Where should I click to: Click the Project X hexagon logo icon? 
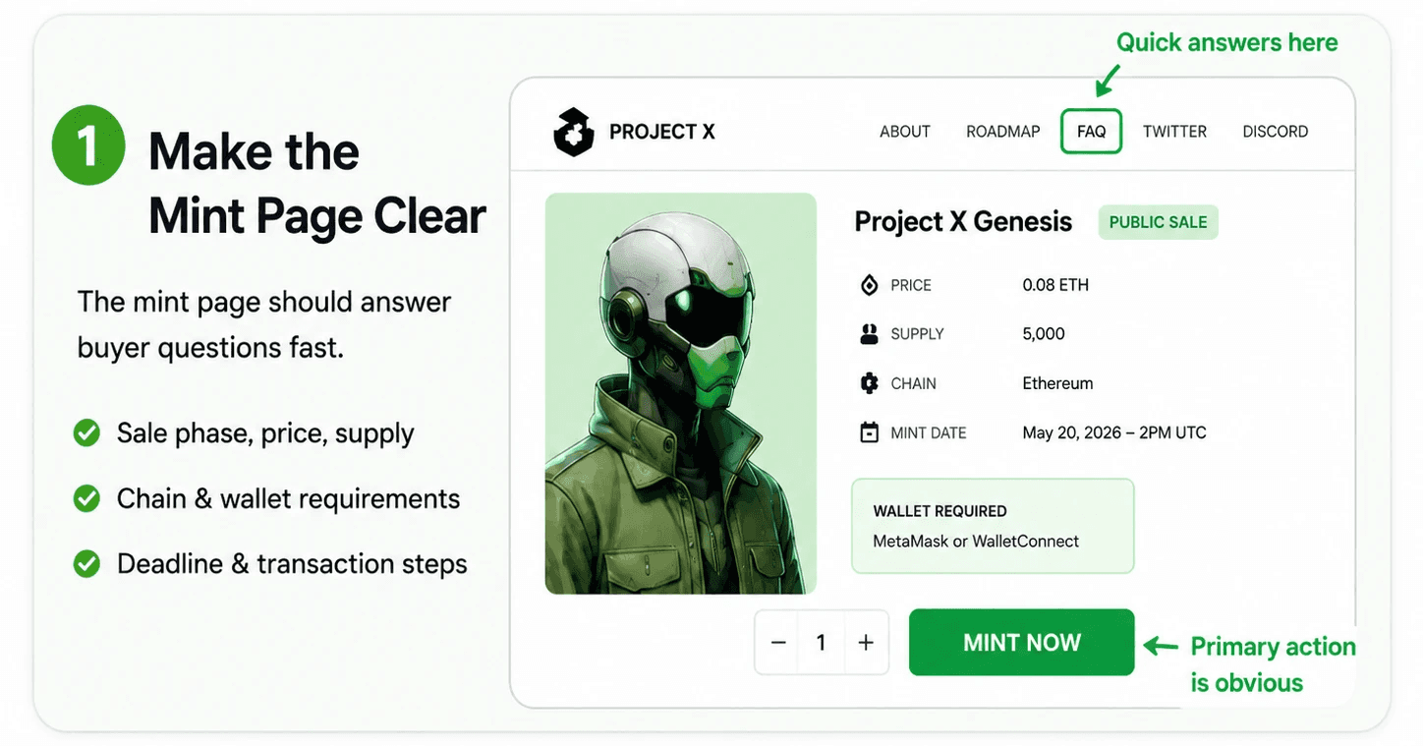[574, 132]
